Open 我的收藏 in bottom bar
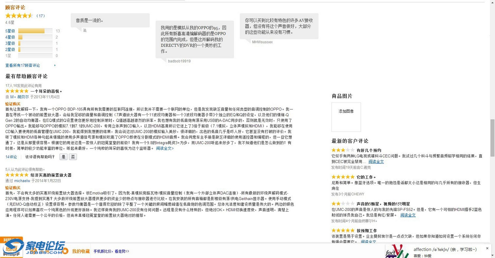 tap(81, 251)
